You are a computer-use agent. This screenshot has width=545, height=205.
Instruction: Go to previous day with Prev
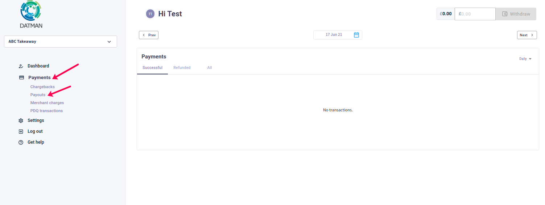coord(149,35)
